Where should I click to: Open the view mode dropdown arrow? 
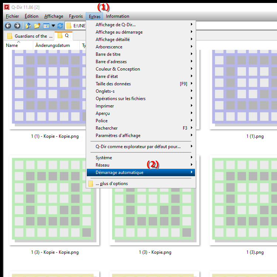point(53,26)
